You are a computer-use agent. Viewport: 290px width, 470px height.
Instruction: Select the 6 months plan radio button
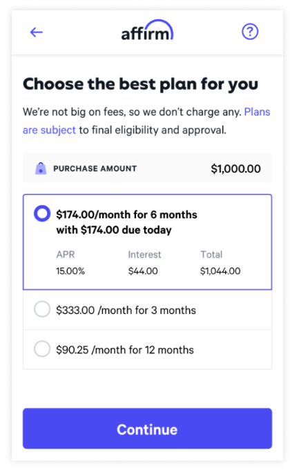[42, 213]
